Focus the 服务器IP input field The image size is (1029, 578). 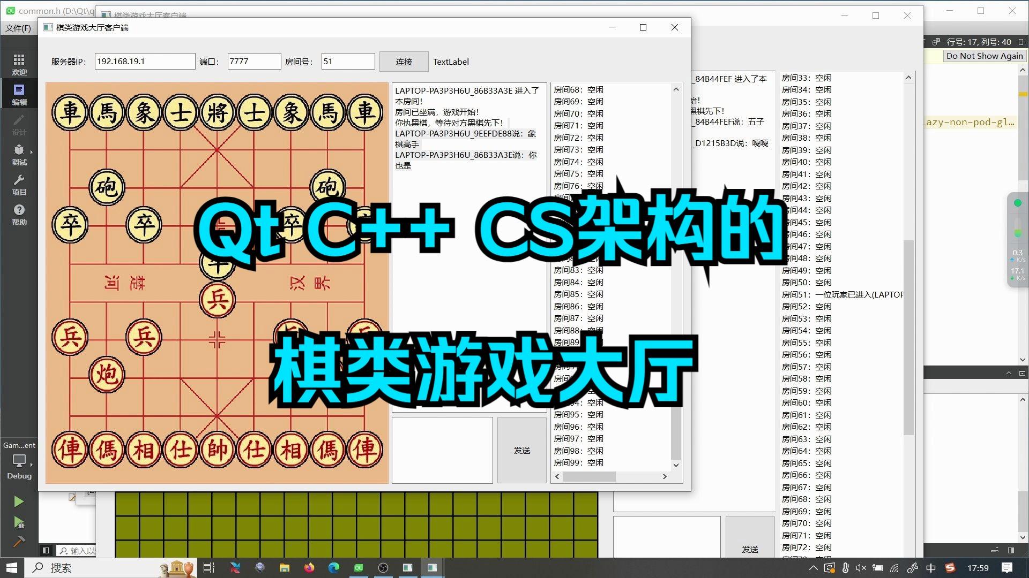pos(145,62)
